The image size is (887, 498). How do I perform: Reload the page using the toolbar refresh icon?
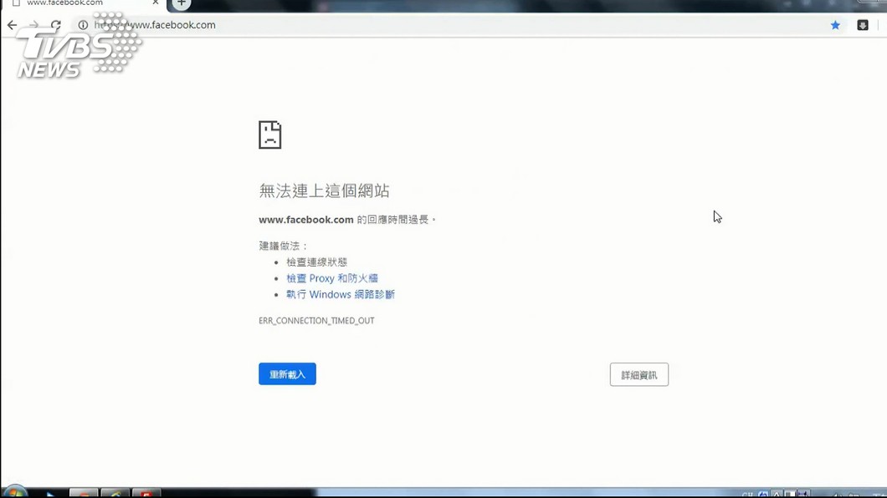point(55,25)
